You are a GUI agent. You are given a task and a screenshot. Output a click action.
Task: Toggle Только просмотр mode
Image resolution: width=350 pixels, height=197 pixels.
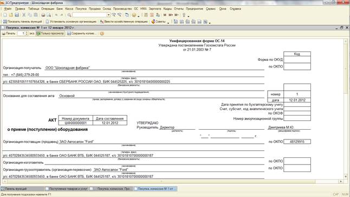point(50,34)
